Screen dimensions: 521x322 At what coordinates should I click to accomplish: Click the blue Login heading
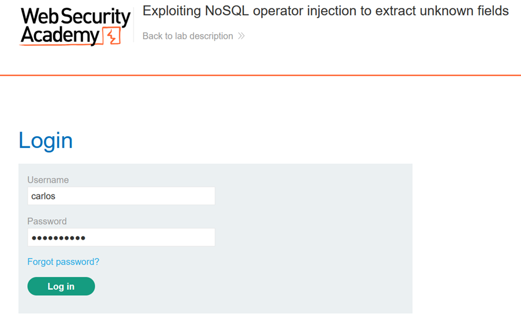pyautogui.click(x=45, y=140)
